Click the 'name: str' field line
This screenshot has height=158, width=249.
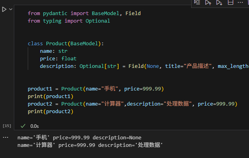[54, 51]
